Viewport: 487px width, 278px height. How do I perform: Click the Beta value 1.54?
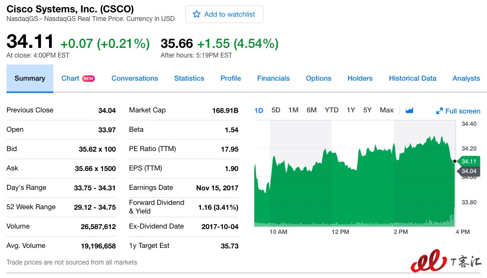(232, 130)
